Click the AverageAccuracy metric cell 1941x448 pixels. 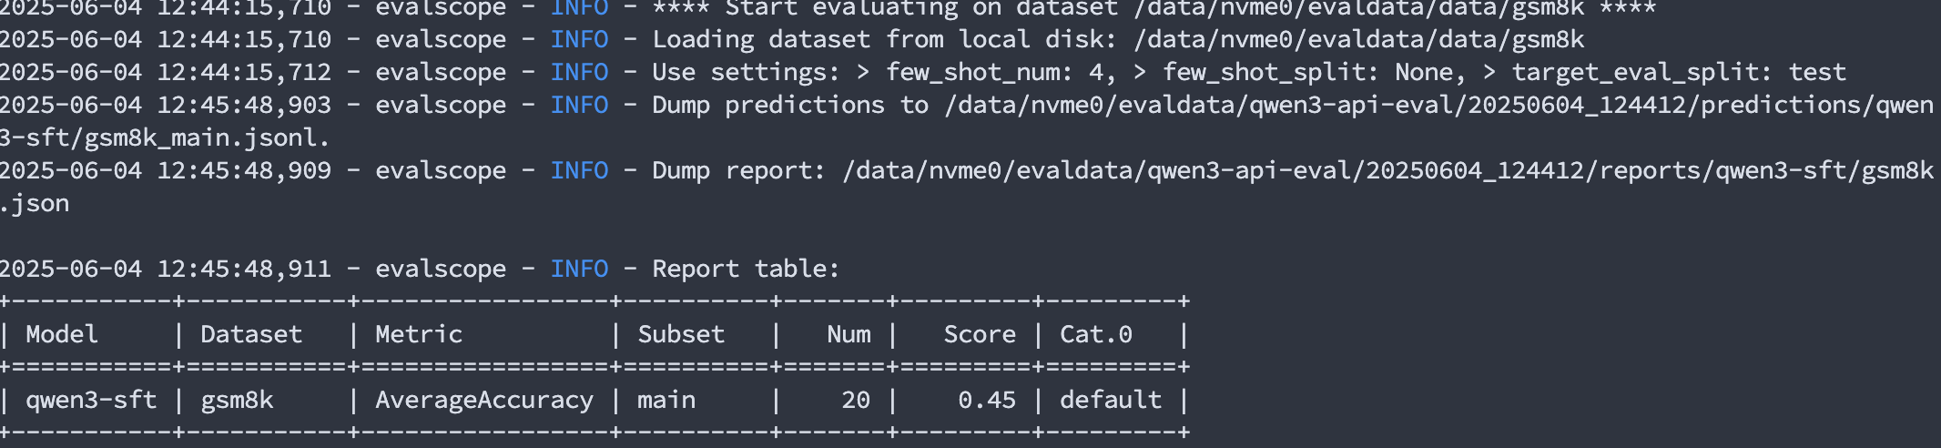(484, 400)
